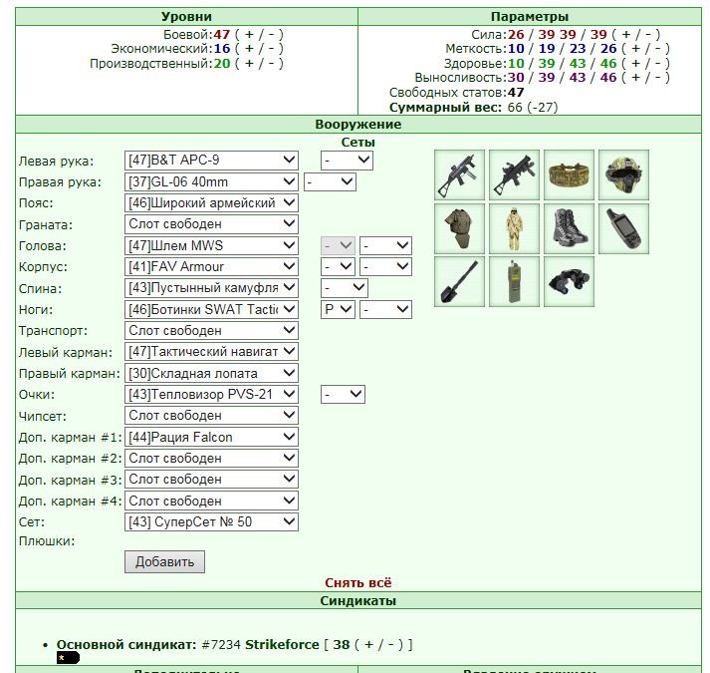
Task: Click the FAV Armour vest icon
Action: [x=459, y=228]
